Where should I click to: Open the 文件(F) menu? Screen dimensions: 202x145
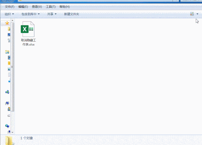click(9, 7)
